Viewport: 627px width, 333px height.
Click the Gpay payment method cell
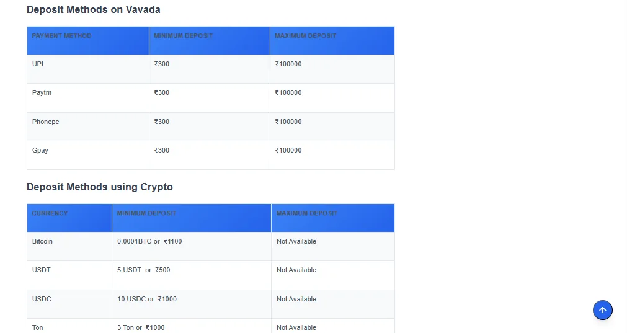[x=88, y=155]
